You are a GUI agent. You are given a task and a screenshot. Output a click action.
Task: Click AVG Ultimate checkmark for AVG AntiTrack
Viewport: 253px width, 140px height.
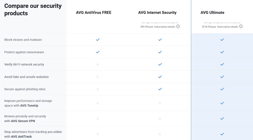(x=222, y=134)
